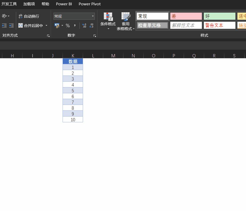Expand the accounting number format dropdown arrow
The image size is (246, 211).
tap(62, 26)
